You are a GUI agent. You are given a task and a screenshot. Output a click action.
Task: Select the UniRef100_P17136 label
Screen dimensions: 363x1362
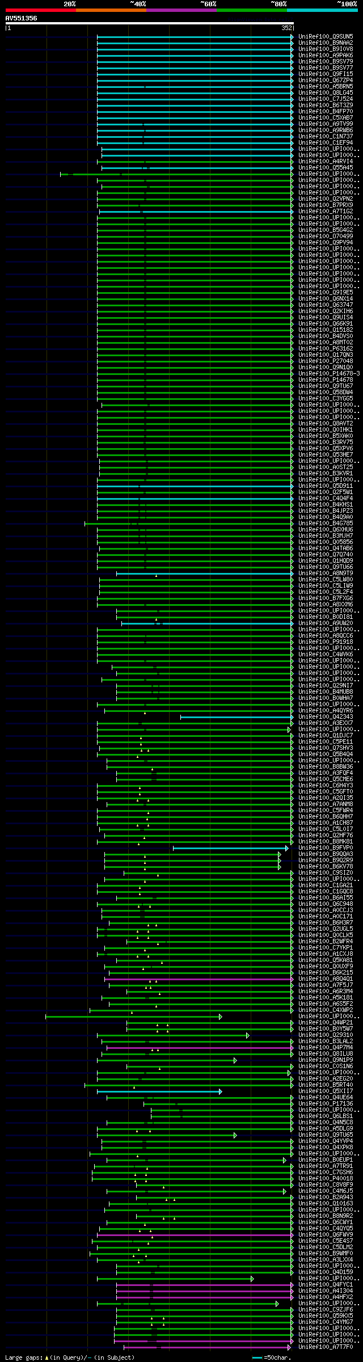[326, 1104]
